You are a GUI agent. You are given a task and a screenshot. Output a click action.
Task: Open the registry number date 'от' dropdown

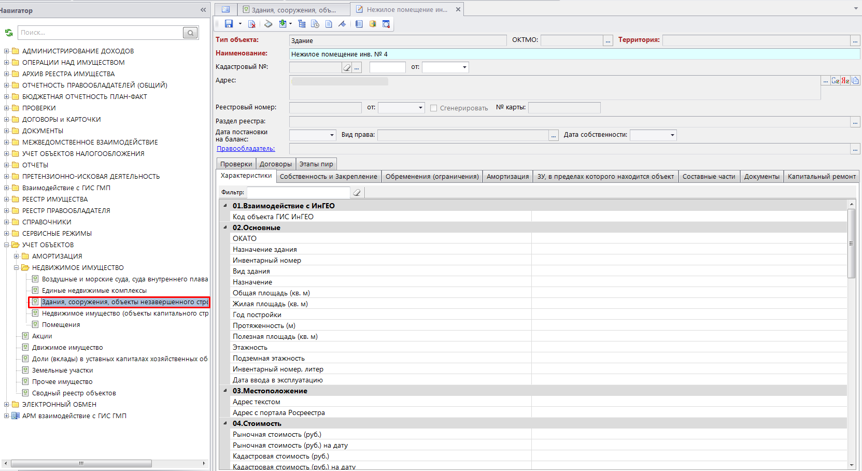tap(420, 108)
